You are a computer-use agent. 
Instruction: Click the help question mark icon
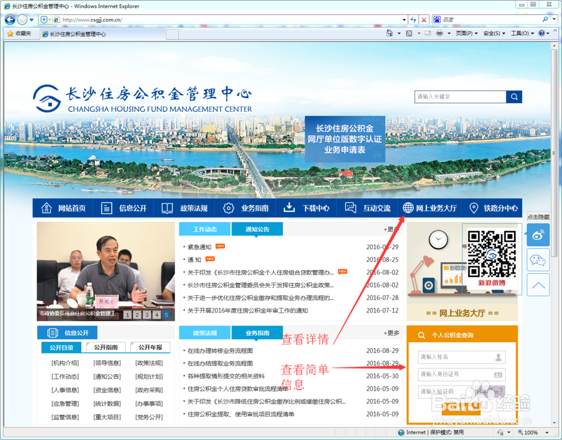542,33
